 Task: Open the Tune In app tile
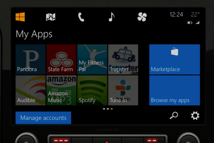click(123, 90)
